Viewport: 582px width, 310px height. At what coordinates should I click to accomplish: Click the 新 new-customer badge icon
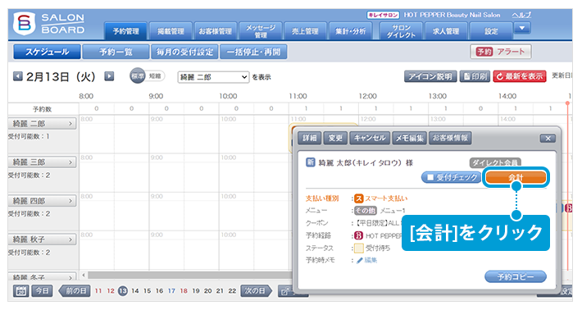tap(311, 162)
